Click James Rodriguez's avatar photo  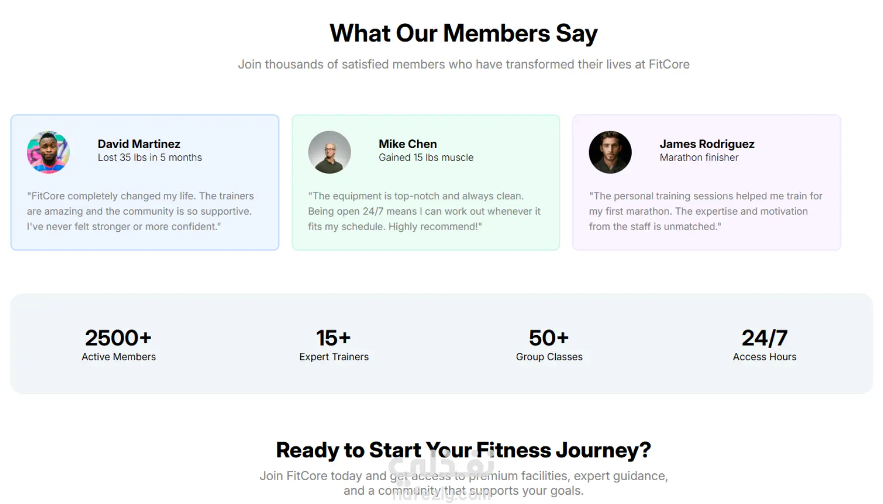pos(610,152)
